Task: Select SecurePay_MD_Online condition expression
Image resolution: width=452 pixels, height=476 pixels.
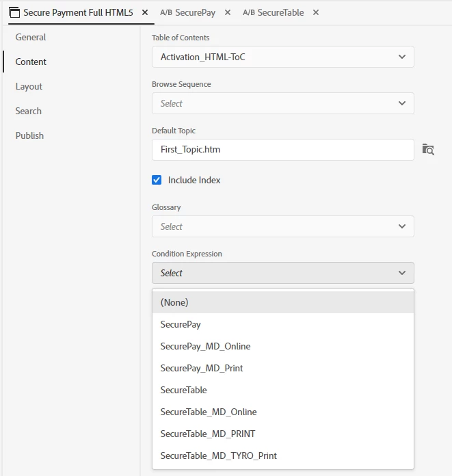Action: tap(205, 346)
